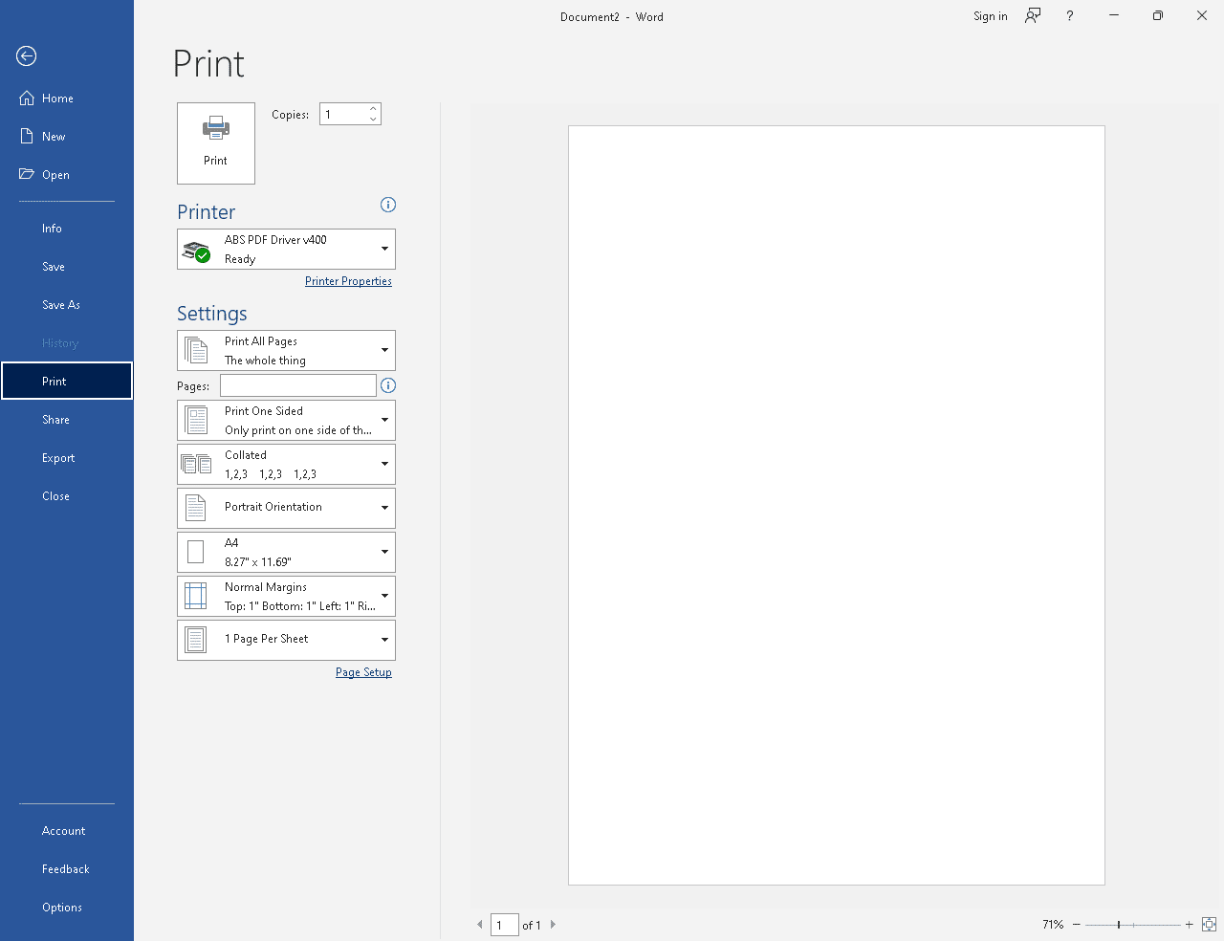Click the Zoom to Page icon

click(1209, 925)
